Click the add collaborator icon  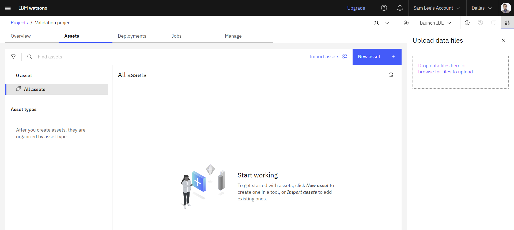click(x=406, y=23)
